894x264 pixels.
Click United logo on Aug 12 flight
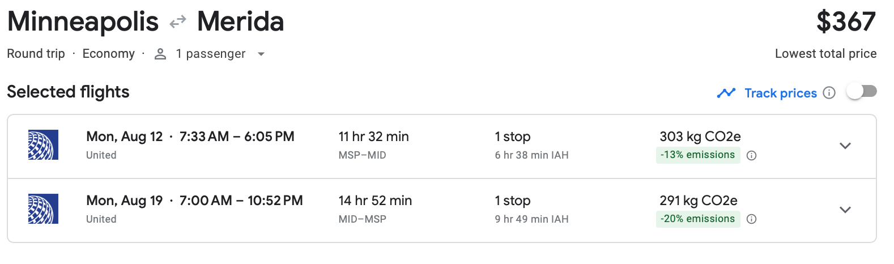(x=43, y=145)
